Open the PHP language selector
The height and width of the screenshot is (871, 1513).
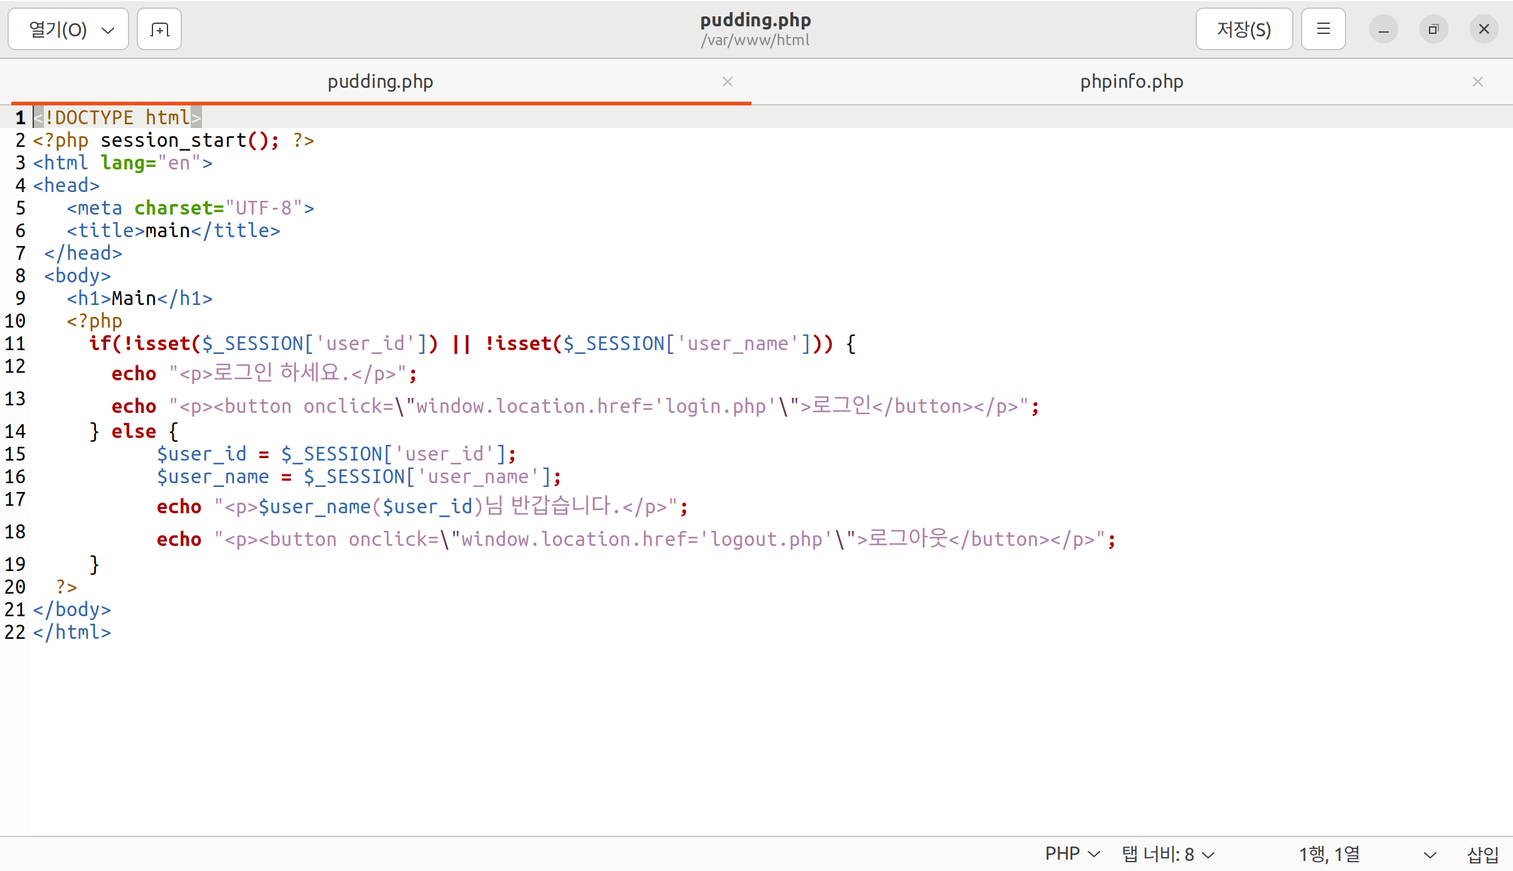tap(1072, 854)
